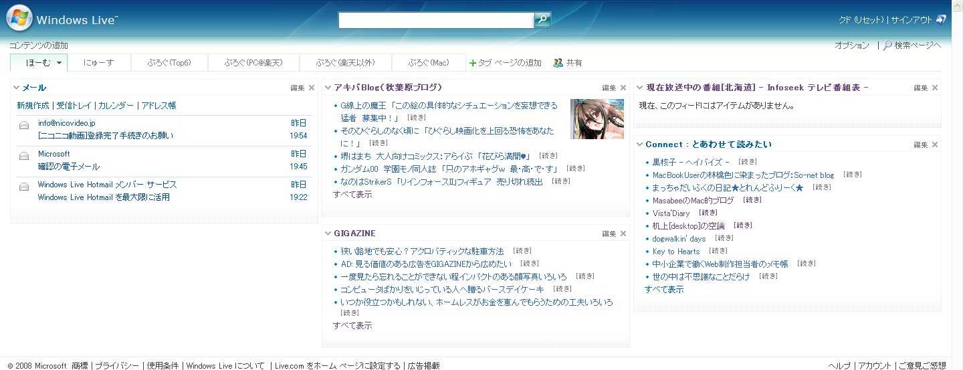
Task: Open the ガンダム00 学園モノ同人誌 article
Action: (449, 169)
